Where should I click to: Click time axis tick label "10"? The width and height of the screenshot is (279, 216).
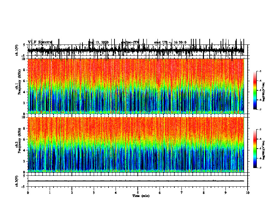248,193
